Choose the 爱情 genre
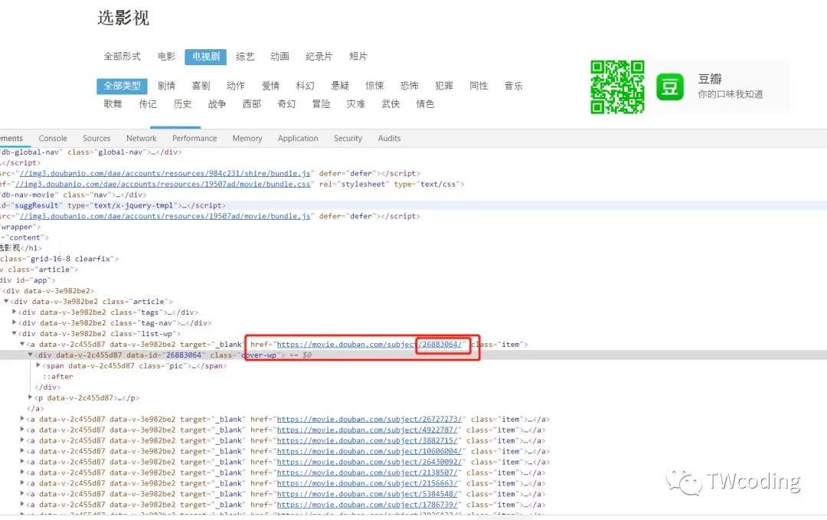The height and width of the screenshot is (520, 827). pyautogui.click(x=270, y=86)
